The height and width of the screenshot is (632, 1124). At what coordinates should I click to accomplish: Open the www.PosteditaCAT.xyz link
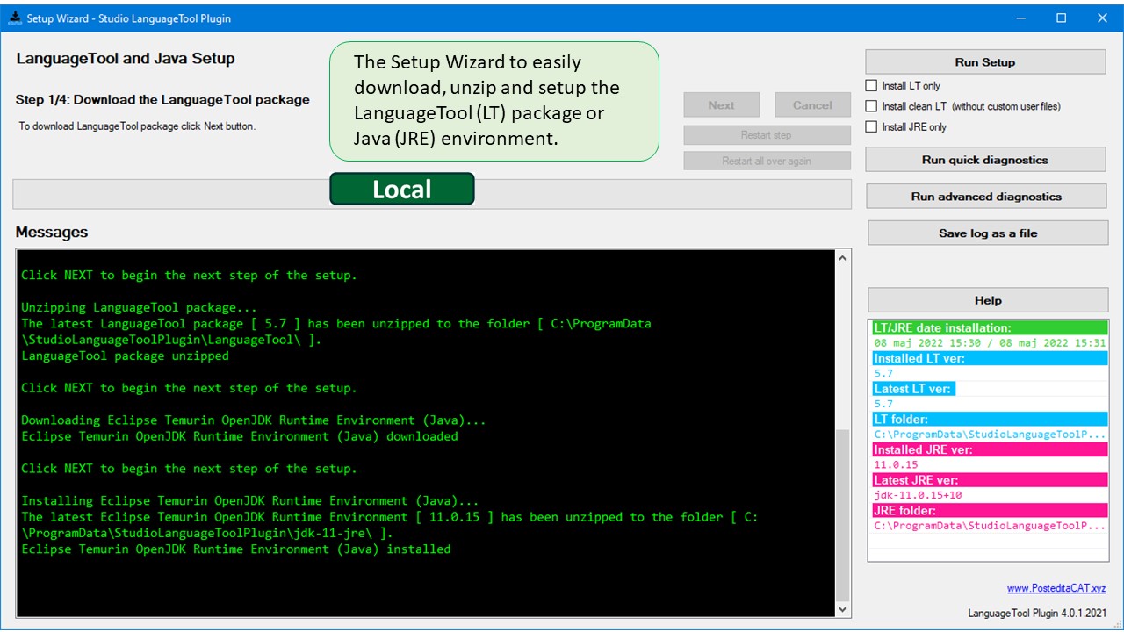tap(1056, 588)
